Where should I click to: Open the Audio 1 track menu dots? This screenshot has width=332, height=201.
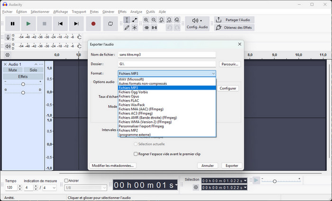(x=41, y=64)
